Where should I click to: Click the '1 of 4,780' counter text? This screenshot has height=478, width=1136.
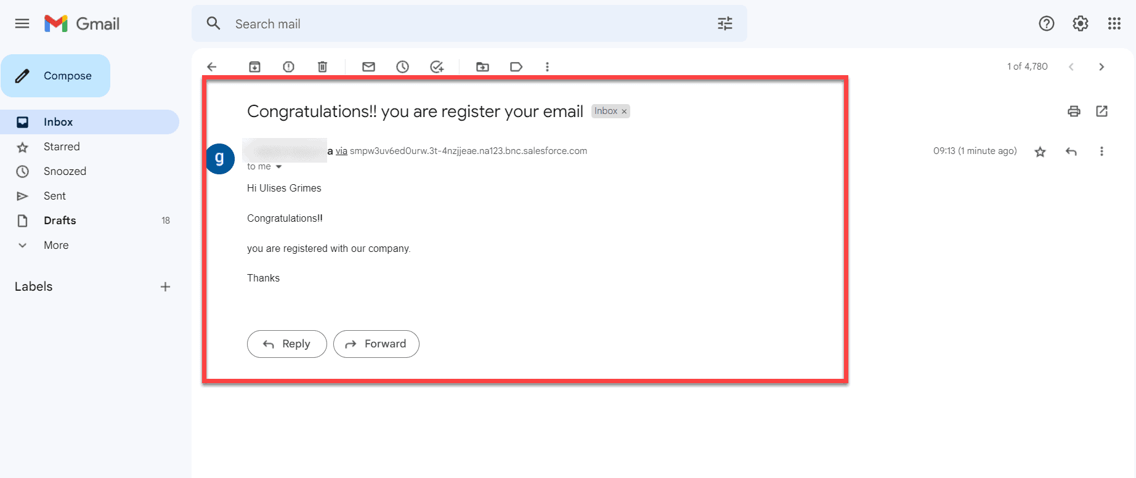click(x=1027, y=67)
